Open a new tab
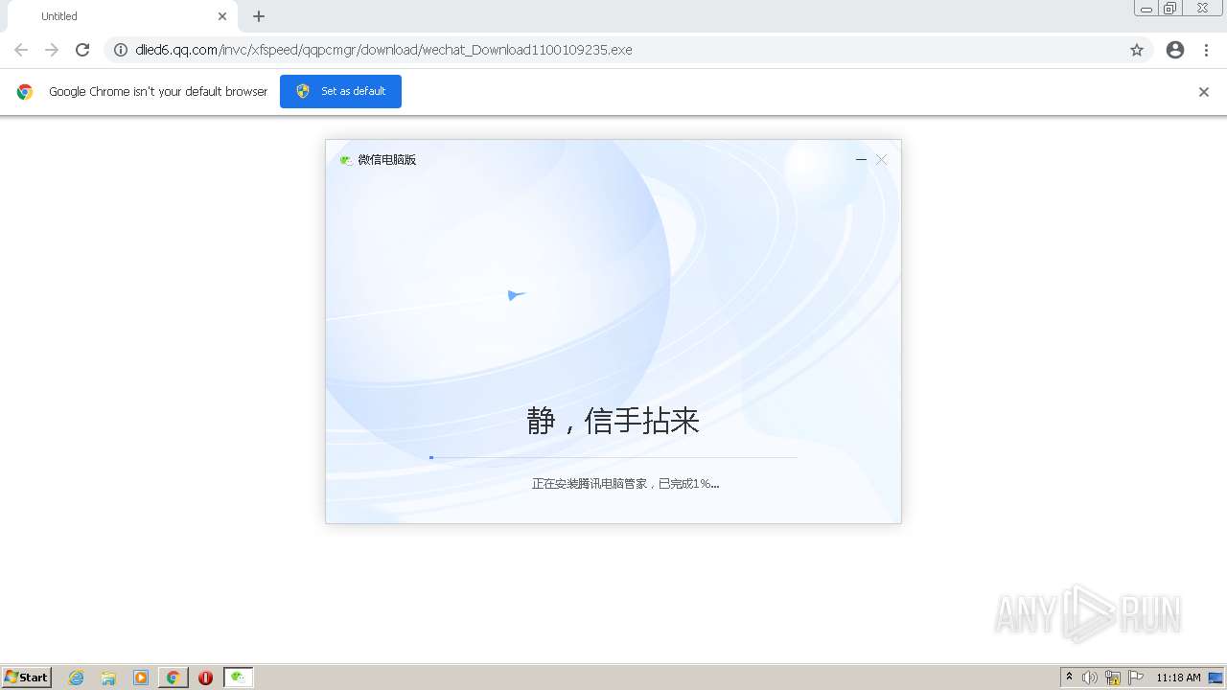Image resolution: width=1227 pixels, height=690 pixels. tap(259, 16)
